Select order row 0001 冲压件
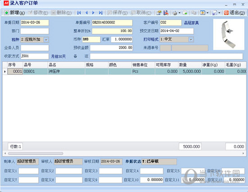This screenshot has height=192, width=248. [124, 72]
